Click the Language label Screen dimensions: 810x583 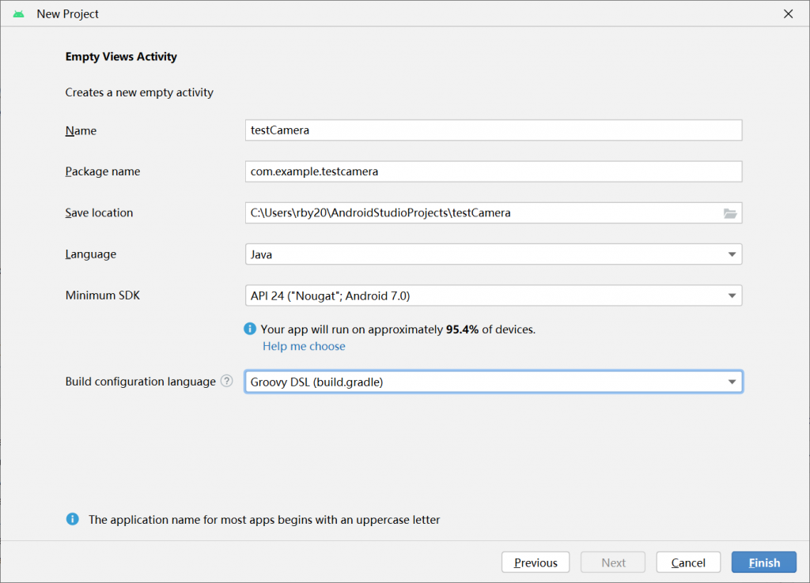90,254
